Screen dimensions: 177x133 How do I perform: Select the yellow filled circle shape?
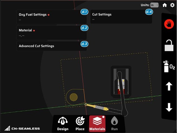coord(73,97)
